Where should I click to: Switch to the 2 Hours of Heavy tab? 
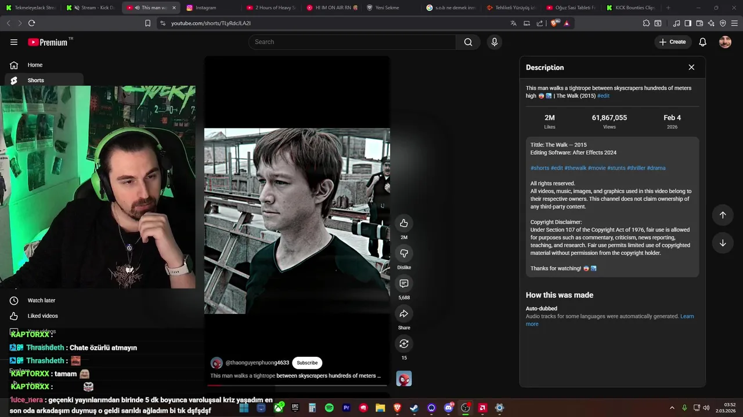270,8
